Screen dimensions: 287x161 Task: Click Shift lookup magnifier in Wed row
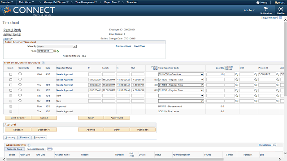pyautogui.click(x=256, y=75)
